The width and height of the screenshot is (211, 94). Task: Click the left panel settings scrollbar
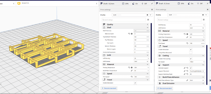151,43
